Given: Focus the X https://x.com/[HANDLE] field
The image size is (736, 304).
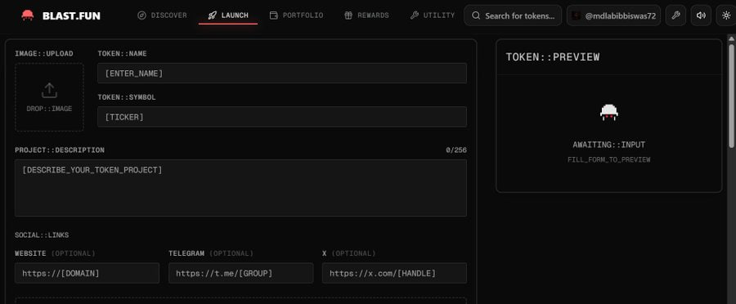Looking at the screenshot, I should tap(394, 273).
